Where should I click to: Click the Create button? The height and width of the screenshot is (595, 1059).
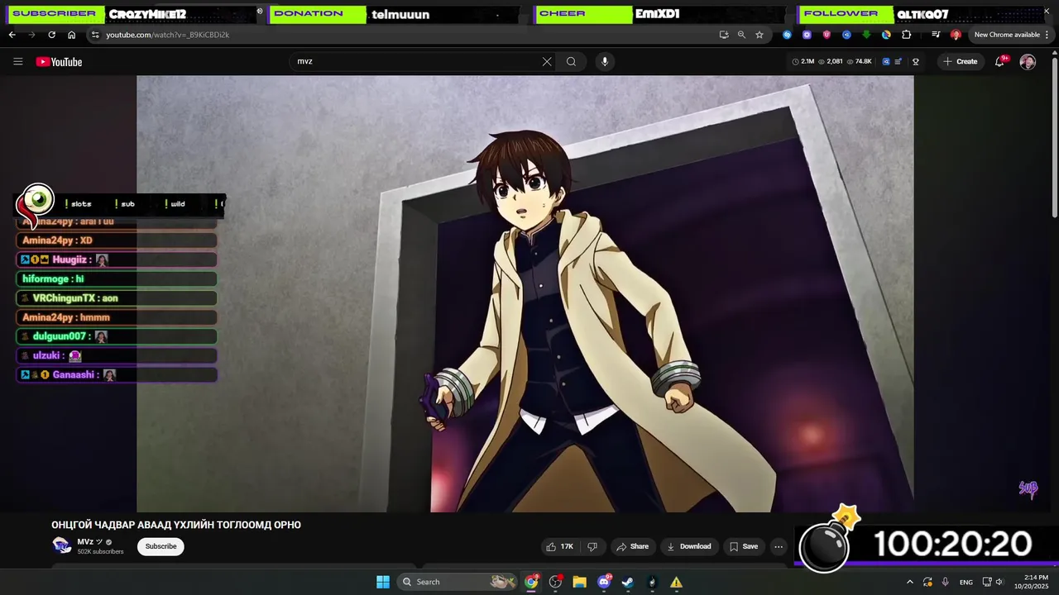point(961,61)
